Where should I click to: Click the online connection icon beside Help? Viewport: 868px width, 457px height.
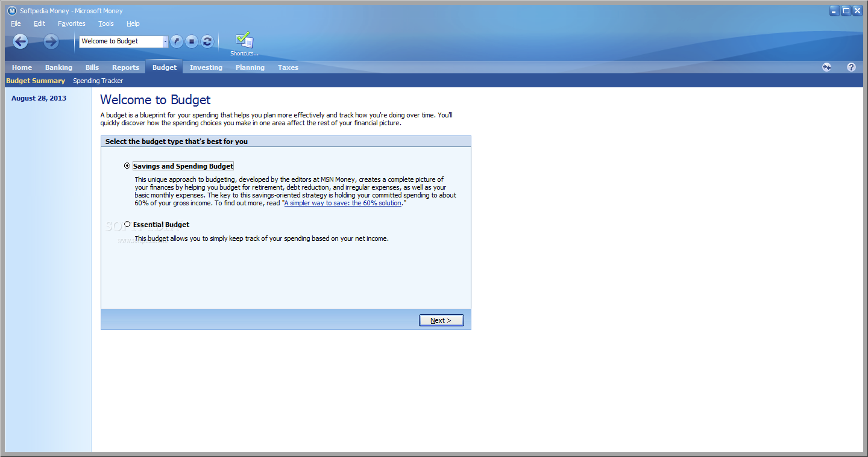[826, 67]
